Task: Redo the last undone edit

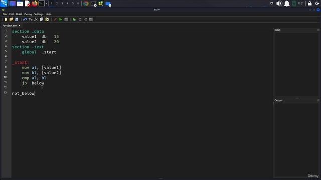Action: (x=30, y=19)
